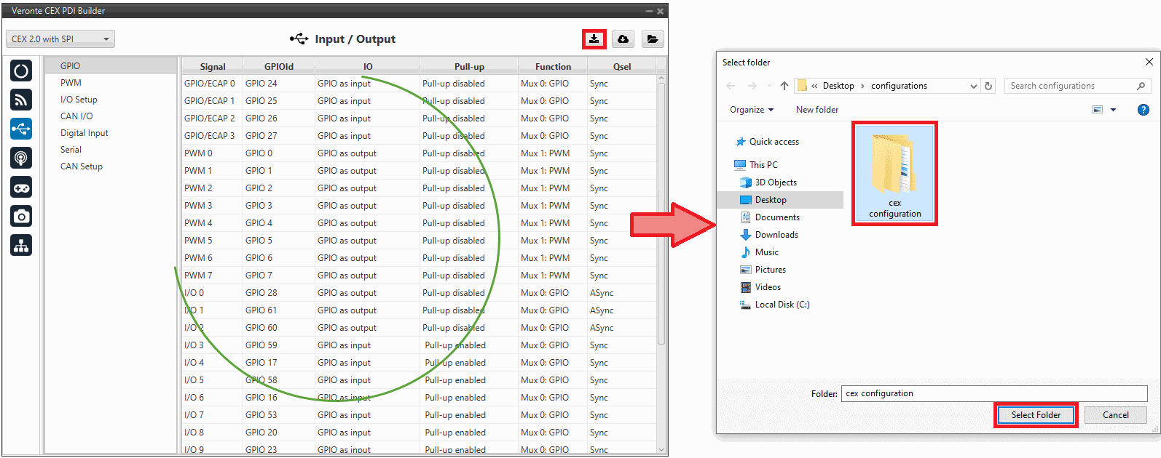This screenshot has height=458, width=1161.
Task: Expand the address bar path history dropdown
Action: coord(973,86)
